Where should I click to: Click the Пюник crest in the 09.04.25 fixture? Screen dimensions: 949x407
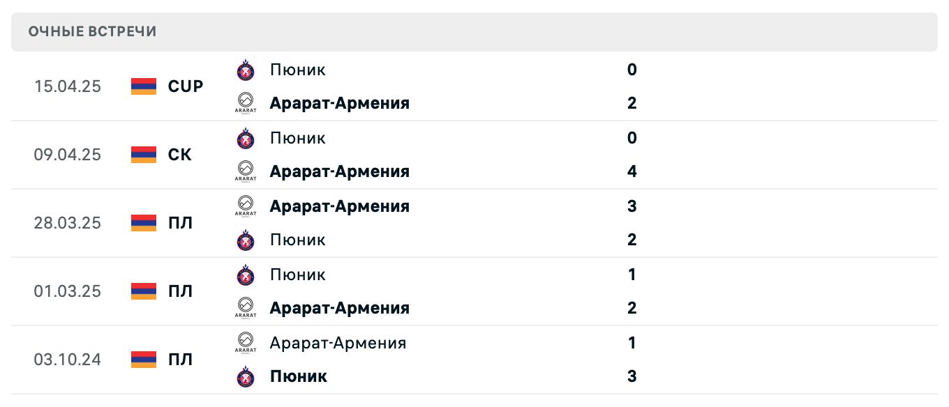tap(246, 138)
